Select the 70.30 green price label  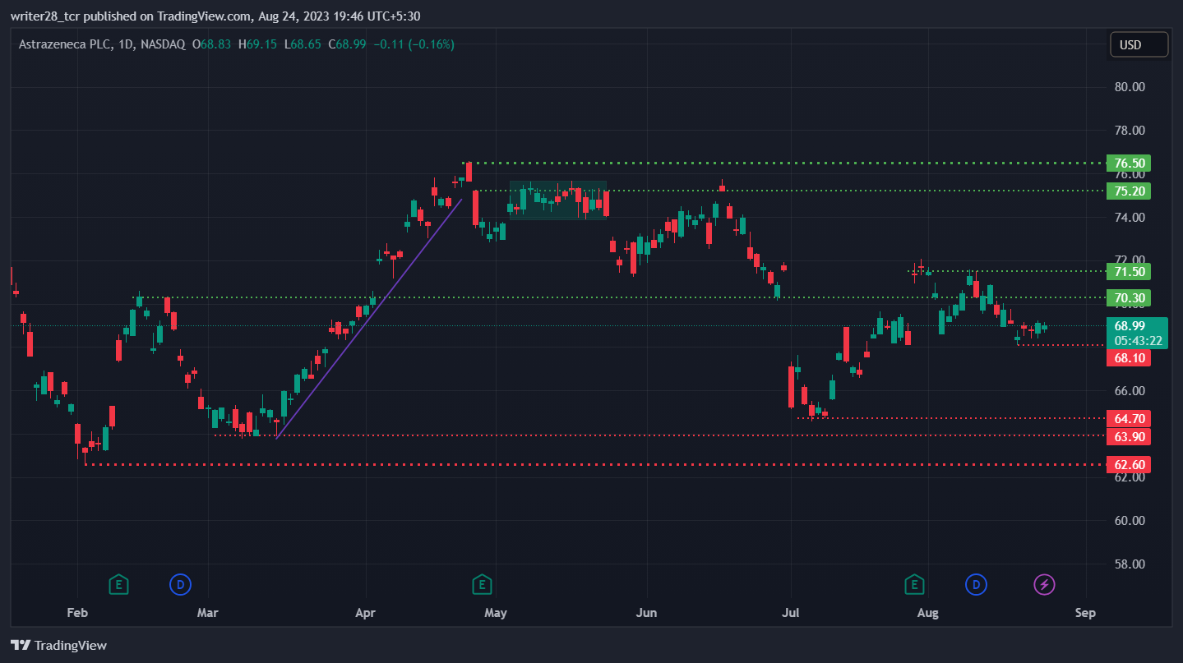click(x=1128, y=297)
